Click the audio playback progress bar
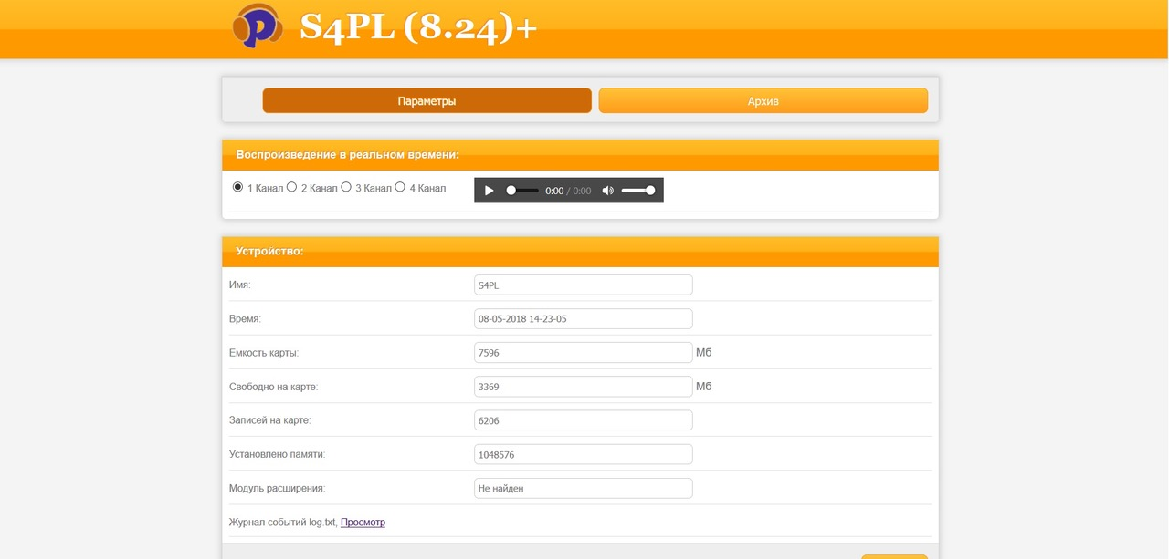 click(522, 191)
